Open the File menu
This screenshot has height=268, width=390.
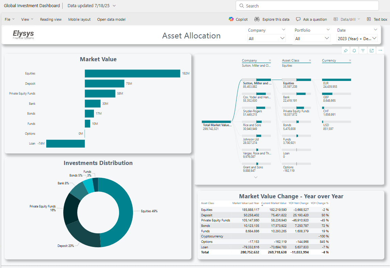coord(10,19)
